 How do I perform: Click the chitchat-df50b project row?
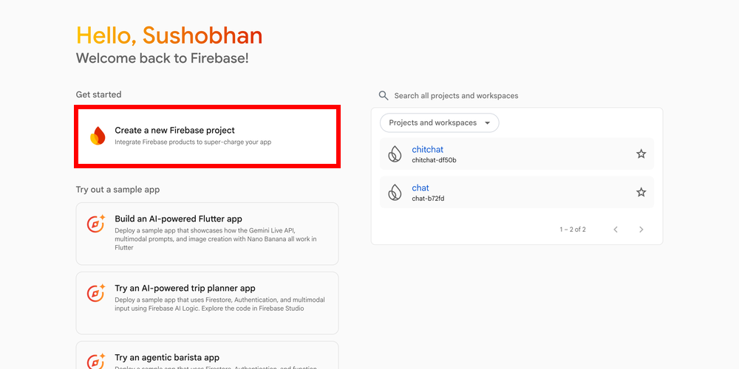(517, 155)
